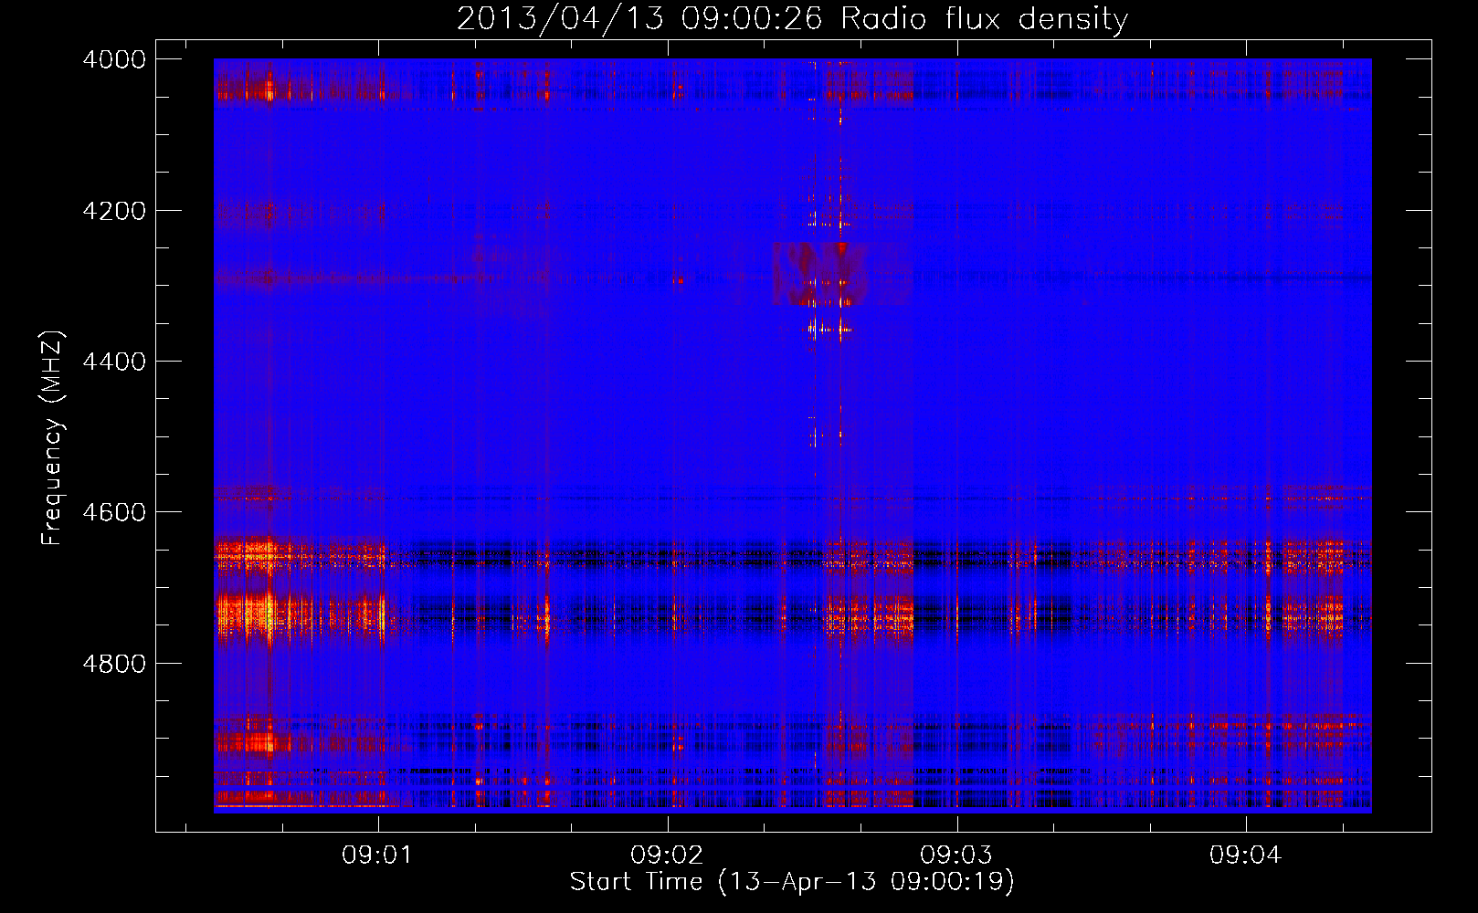
Task: Click the 4200 frequency tick label
Action: (114, 211)
